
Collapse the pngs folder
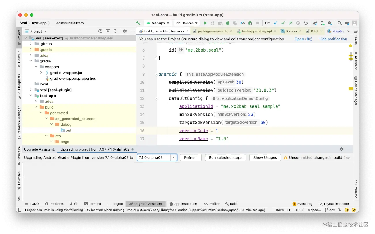(51, 142)
